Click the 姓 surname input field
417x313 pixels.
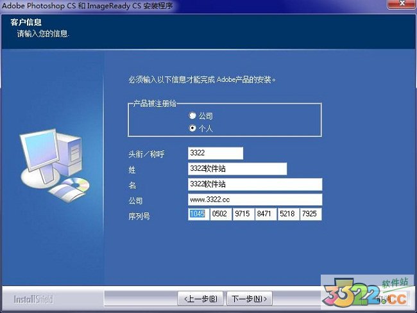pyautogui.click(x=237, y=169)
